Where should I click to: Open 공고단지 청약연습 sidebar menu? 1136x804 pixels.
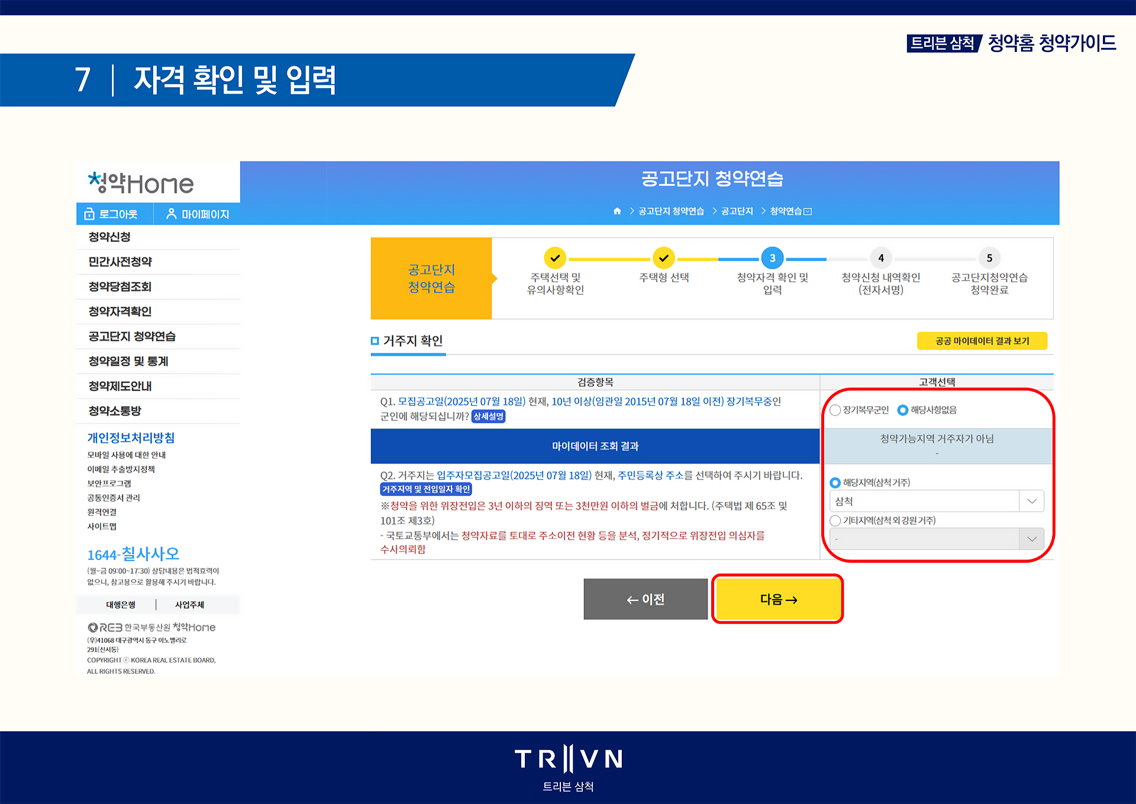click(x=132, y=336)
